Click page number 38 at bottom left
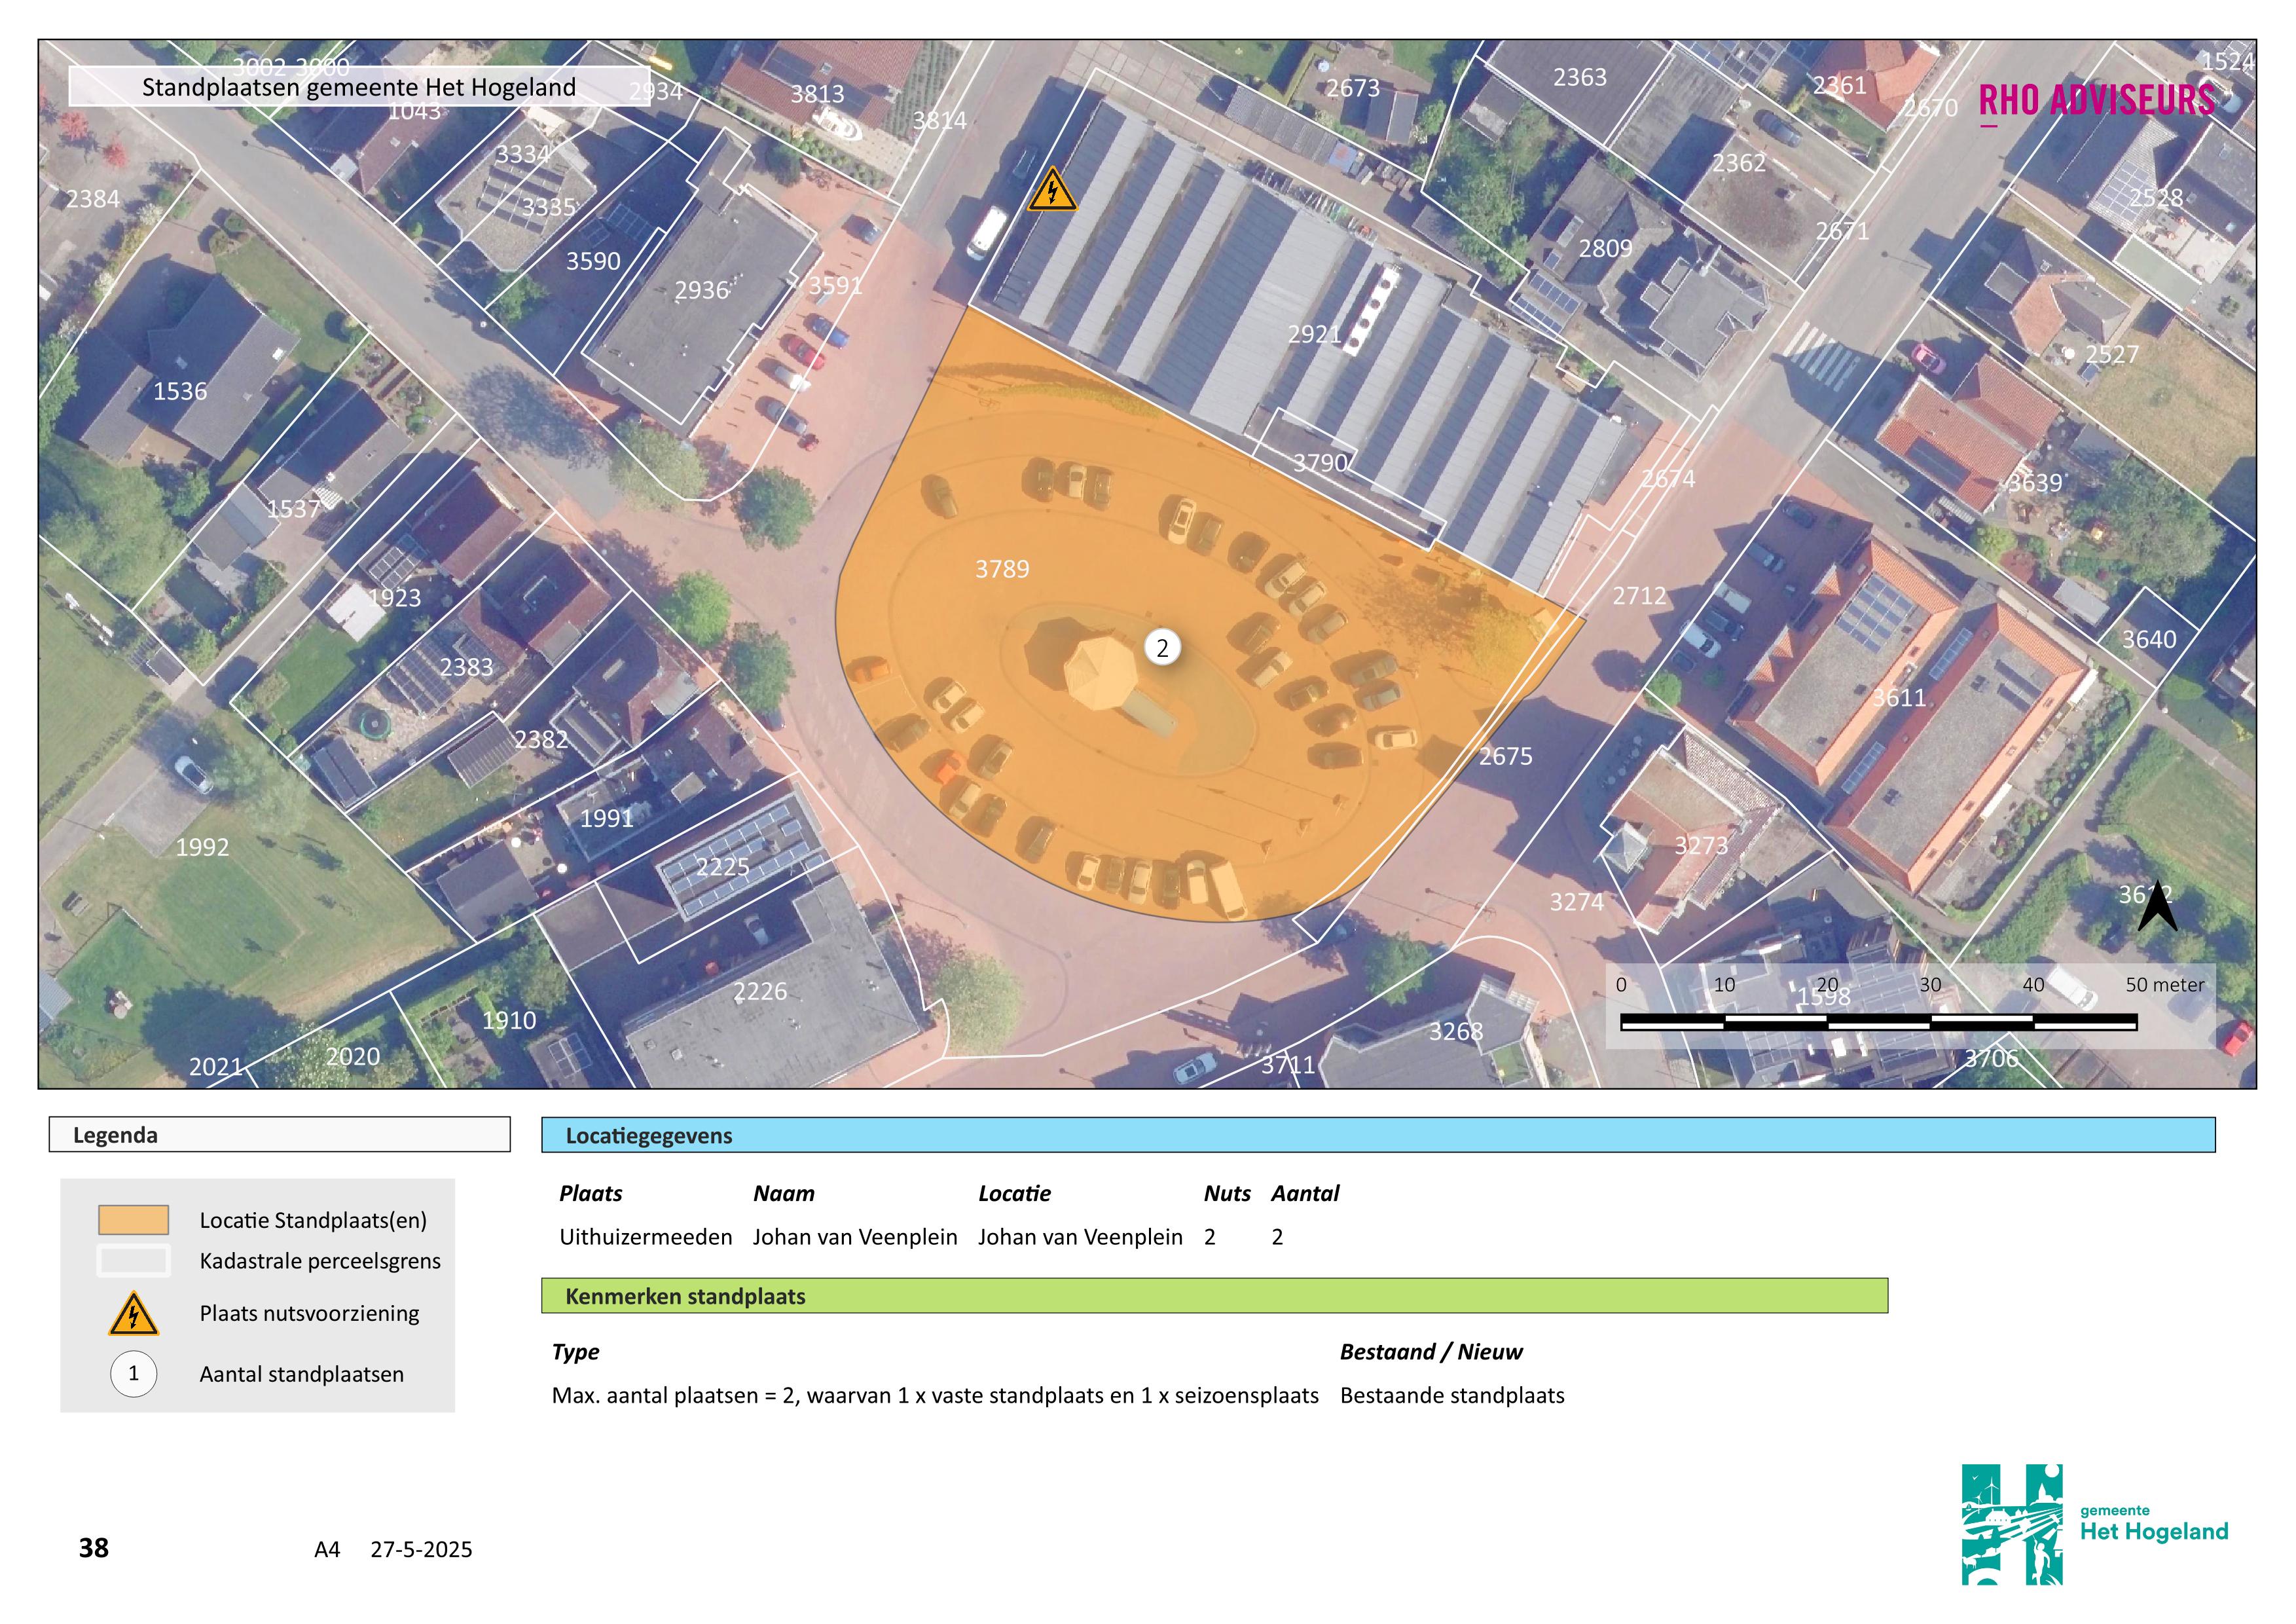 coord(94,1548)
